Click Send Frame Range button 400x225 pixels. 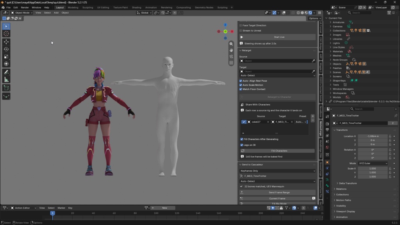click(278, 193)
